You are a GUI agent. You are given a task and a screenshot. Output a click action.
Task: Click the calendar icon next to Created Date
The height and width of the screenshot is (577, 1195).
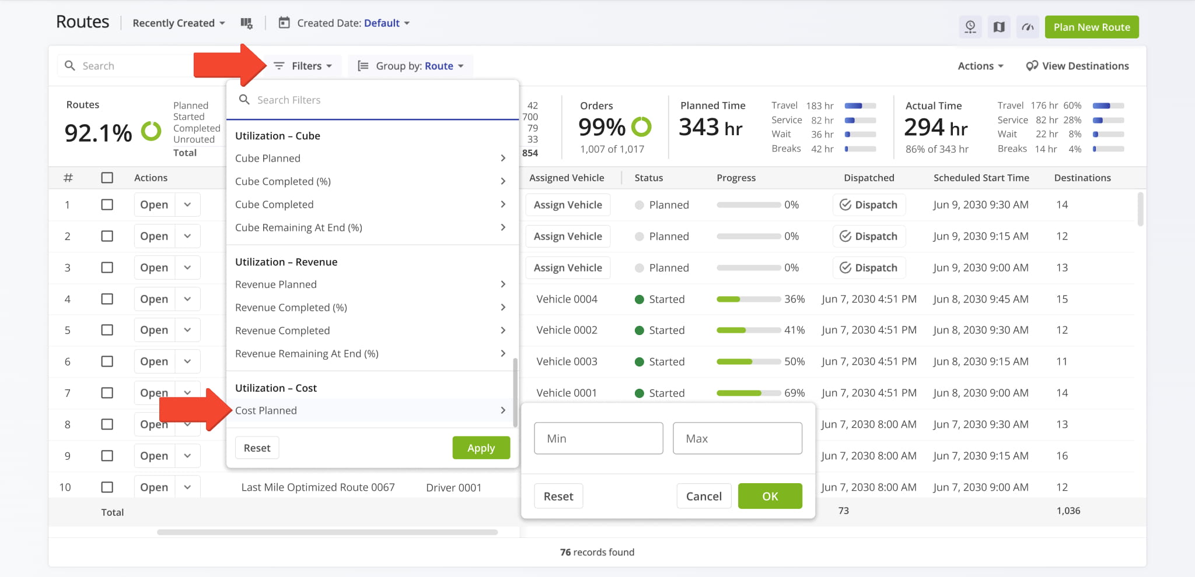click(x=284, y=23)
